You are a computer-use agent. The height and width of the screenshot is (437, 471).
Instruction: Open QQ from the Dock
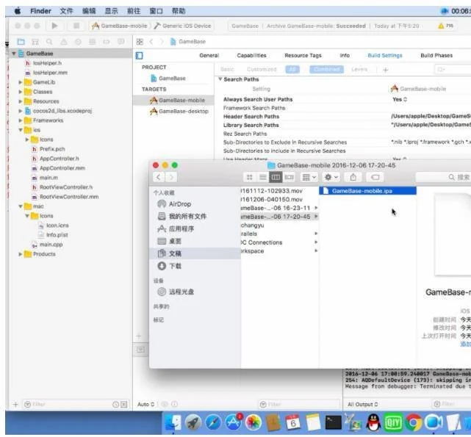coord(373,422)
